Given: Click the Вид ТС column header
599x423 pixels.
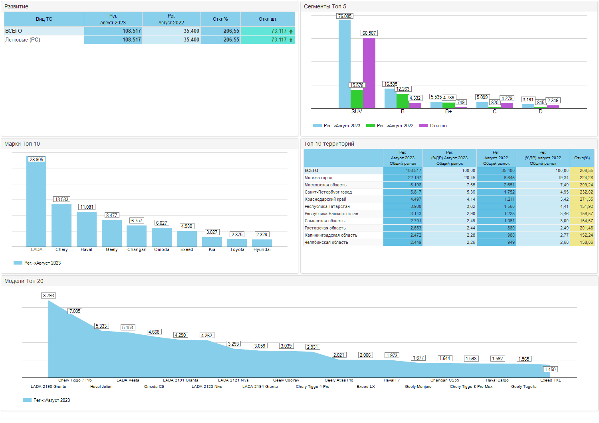Looking at the screenshot, I should [x=44, y=19].
